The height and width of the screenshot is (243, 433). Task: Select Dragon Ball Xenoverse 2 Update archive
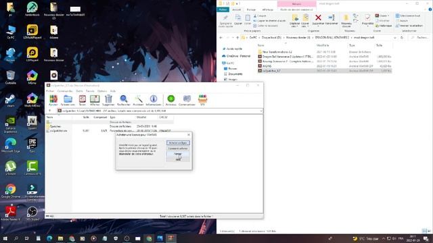[324, 57]
